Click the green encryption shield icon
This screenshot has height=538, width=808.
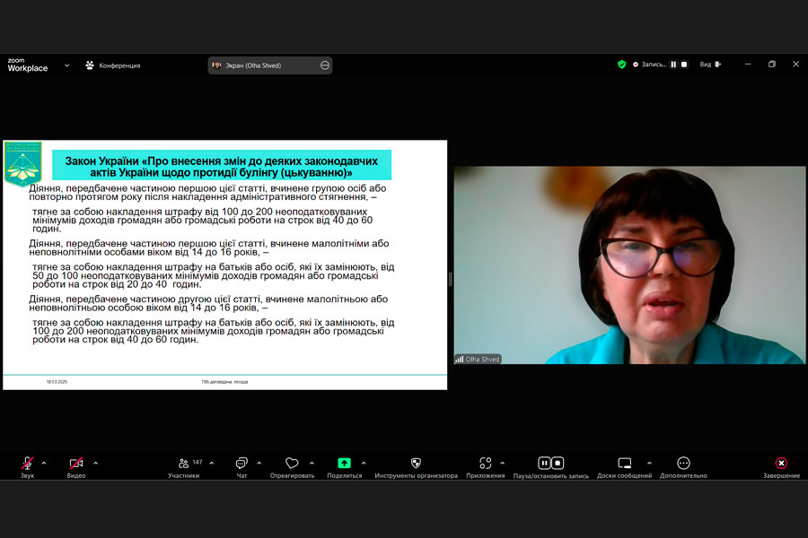coord(621,65)
